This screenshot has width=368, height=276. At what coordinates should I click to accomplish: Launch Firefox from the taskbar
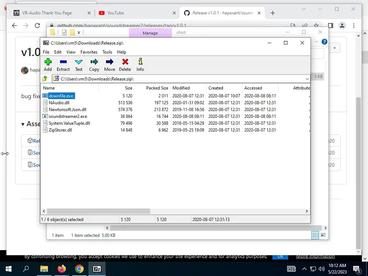point(62,269)
